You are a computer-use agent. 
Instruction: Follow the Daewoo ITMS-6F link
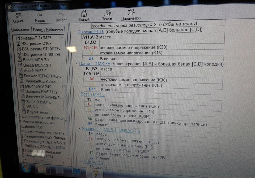95,64
